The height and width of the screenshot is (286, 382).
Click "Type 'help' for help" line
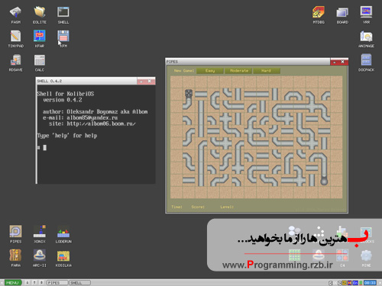coord(67,136)
